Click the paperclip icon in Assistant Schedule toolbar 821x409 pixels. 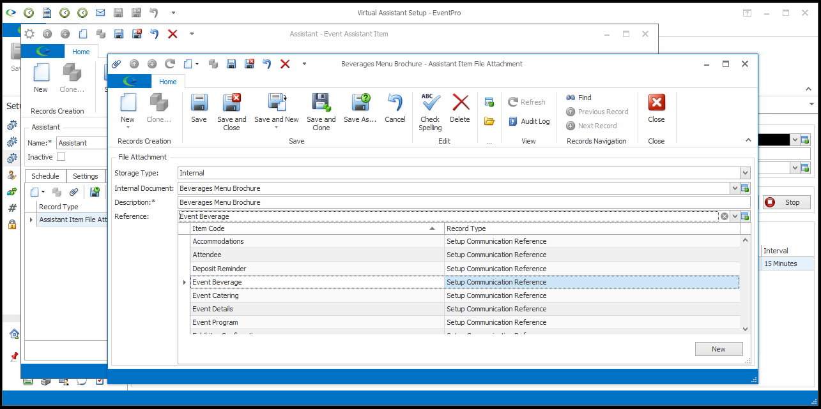(73, 191)
